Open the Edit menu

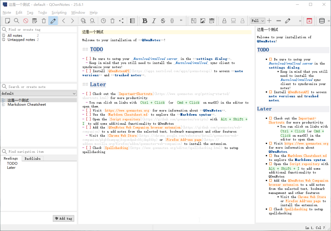(x=19, y=13)
